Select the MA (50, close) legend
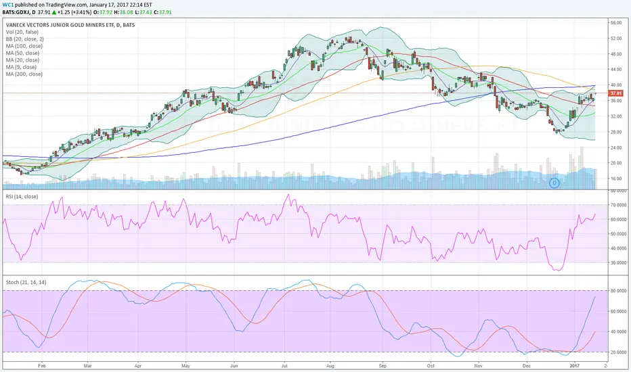This screenshot has width=631, height=372. [22, 53]
